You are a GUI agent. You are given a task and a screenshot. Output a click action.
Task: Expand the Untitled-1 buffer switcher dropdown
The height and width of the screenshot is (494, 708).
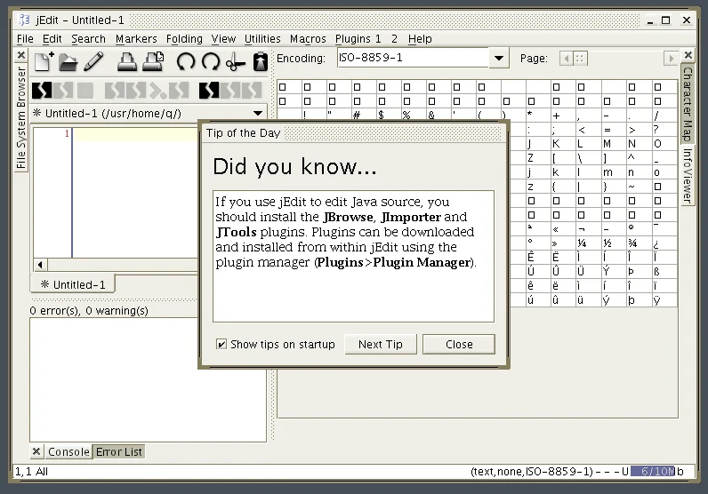point(258,113)
